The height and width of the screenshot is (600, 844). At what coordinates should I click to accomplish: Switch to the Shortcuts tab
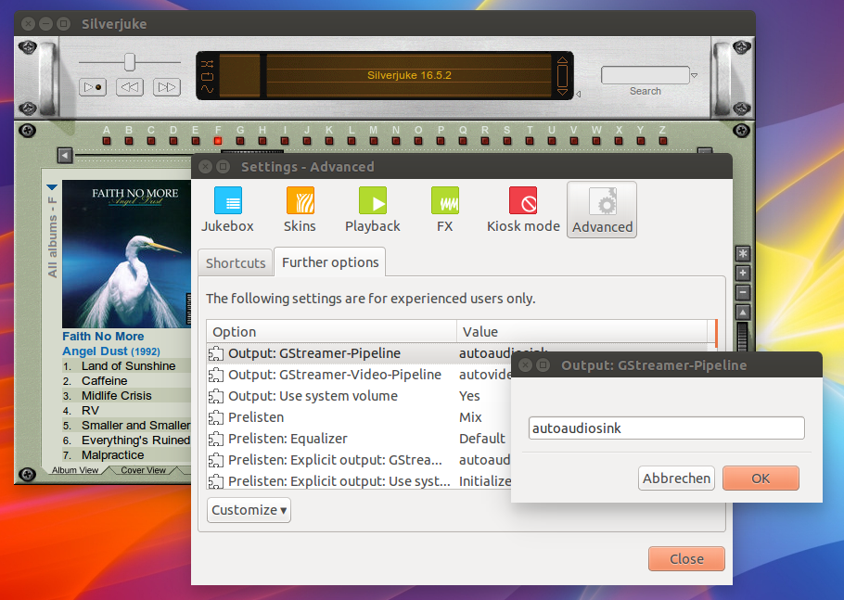(236, 262)
